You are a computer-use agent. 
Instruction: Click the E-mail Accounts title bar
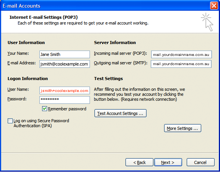click(105, 6)
